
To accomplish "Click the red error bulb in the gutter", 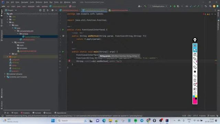I will [69, 61].
